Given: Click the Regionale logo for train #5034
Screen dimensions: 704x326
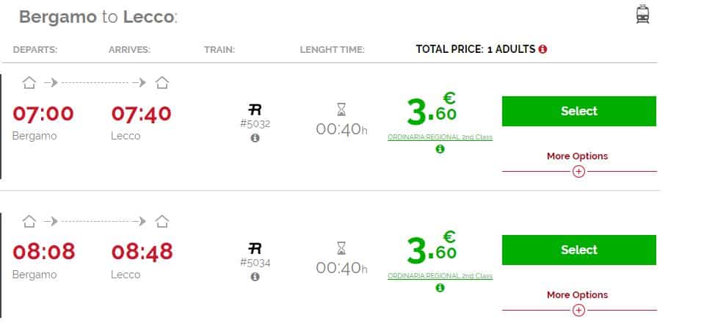Looking at the screenshot, I should click(x=255, y=248).
